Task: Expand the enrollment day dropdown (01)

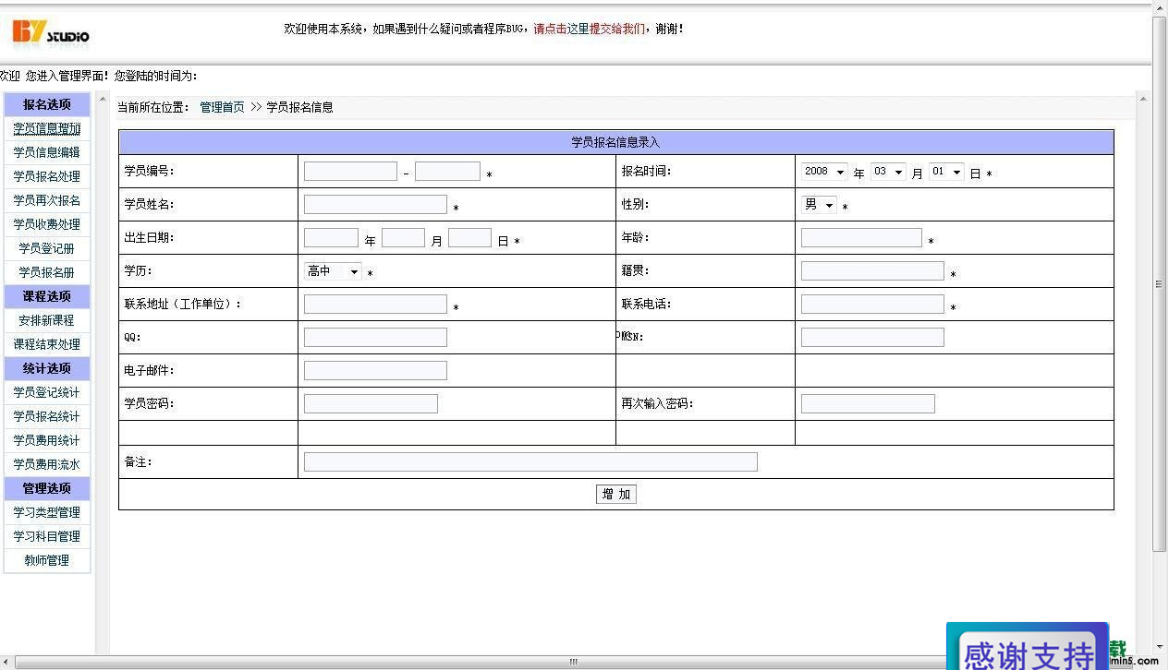Action: [x=946, y=172]
